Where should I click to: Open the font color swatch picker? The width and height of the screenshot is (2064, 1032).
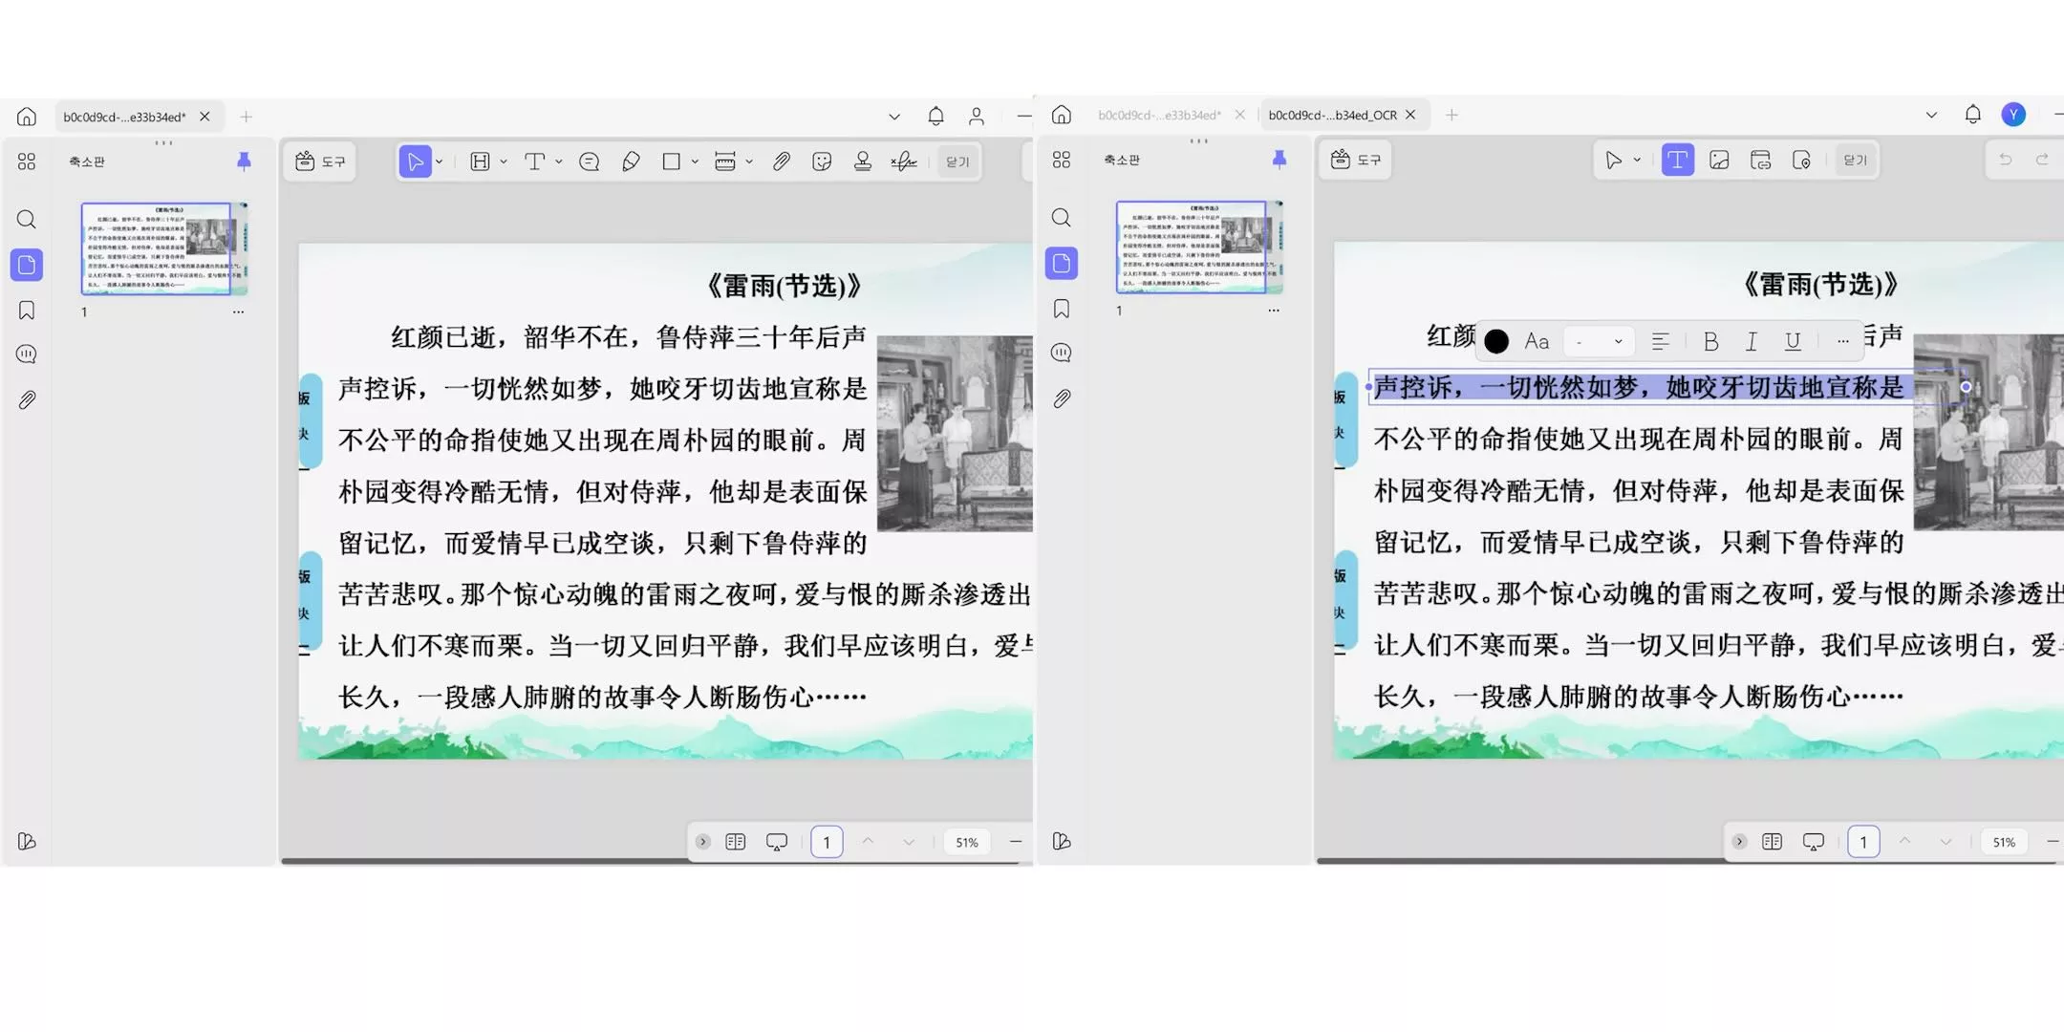coord(1494,341)
